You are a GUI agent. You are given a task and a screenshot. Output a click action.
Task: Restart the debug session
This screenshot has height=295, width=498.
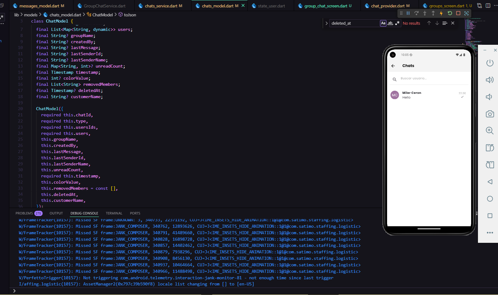click(x=450, y=13)
